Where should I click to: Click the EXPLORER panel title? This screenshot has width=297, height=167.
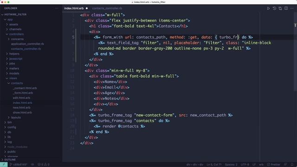11,8
